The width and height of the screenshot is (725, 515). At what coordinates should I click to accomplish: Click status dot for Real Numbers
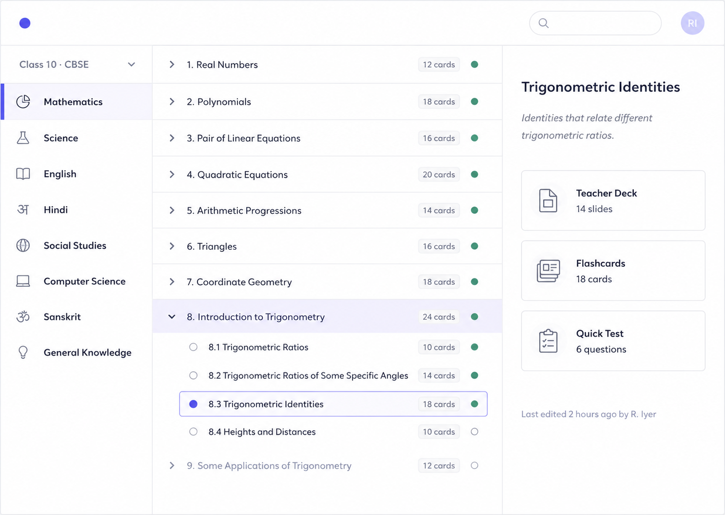click(474, 64)
